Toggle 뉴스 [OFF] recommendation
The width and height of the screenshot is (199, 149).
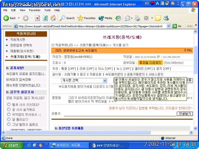pos(124,69)
